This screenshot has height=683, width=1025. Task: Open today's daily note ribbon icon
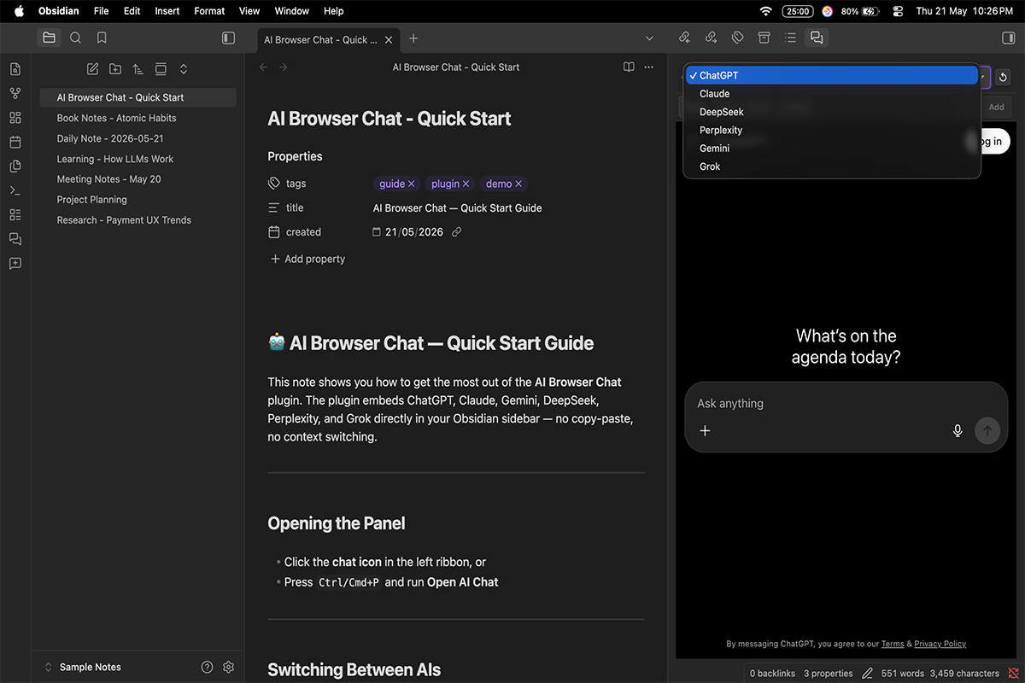coord(15,142)
